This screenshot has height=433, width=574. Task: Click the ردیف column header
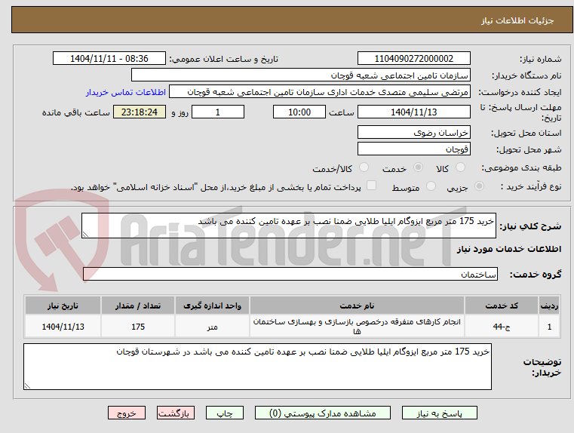coord(549,306)
